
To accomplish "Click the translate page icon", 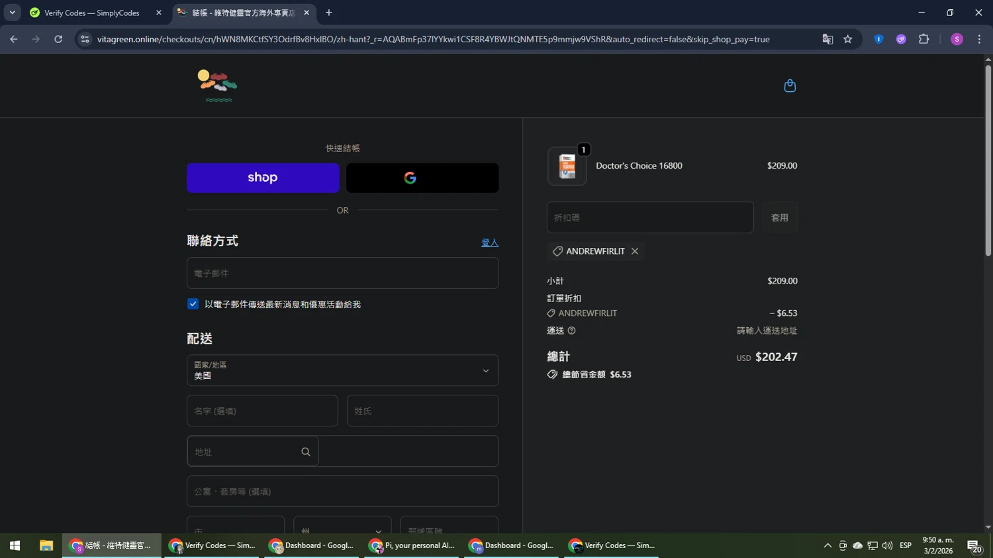I will point(827,39).
